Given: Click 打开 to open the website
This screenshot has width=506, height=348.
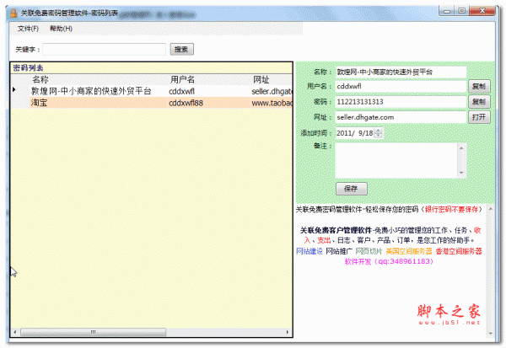Looking at the screenshot, I should coord(479,117).
